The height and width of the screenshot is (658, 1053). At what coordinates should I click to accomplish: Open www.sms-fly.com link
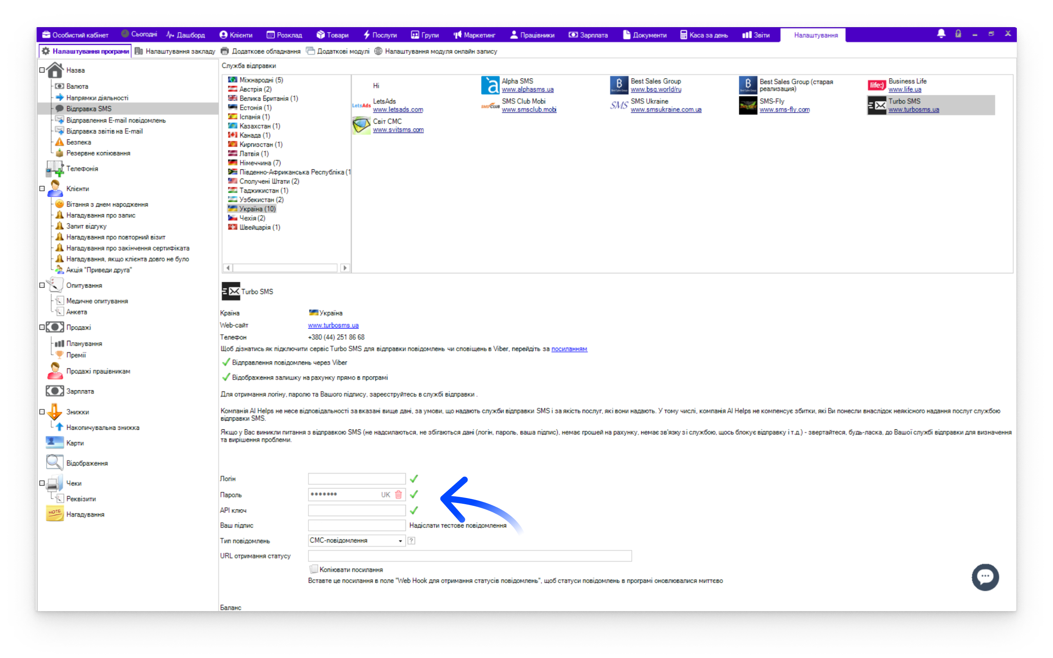(x=784, y=109)
